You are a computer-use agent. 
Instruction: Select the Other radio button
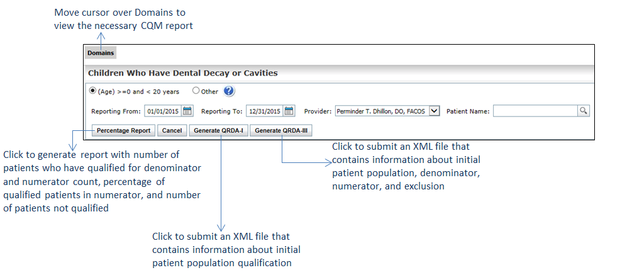tap(196, 91)
